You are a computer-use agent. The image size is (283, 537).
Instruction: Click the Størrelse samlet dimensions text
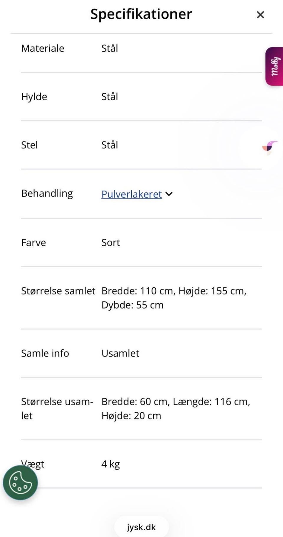[174, 298]
